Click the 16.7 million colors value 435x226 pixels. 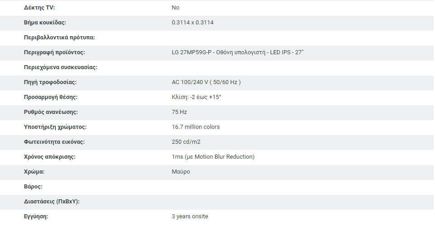[196, 127]
